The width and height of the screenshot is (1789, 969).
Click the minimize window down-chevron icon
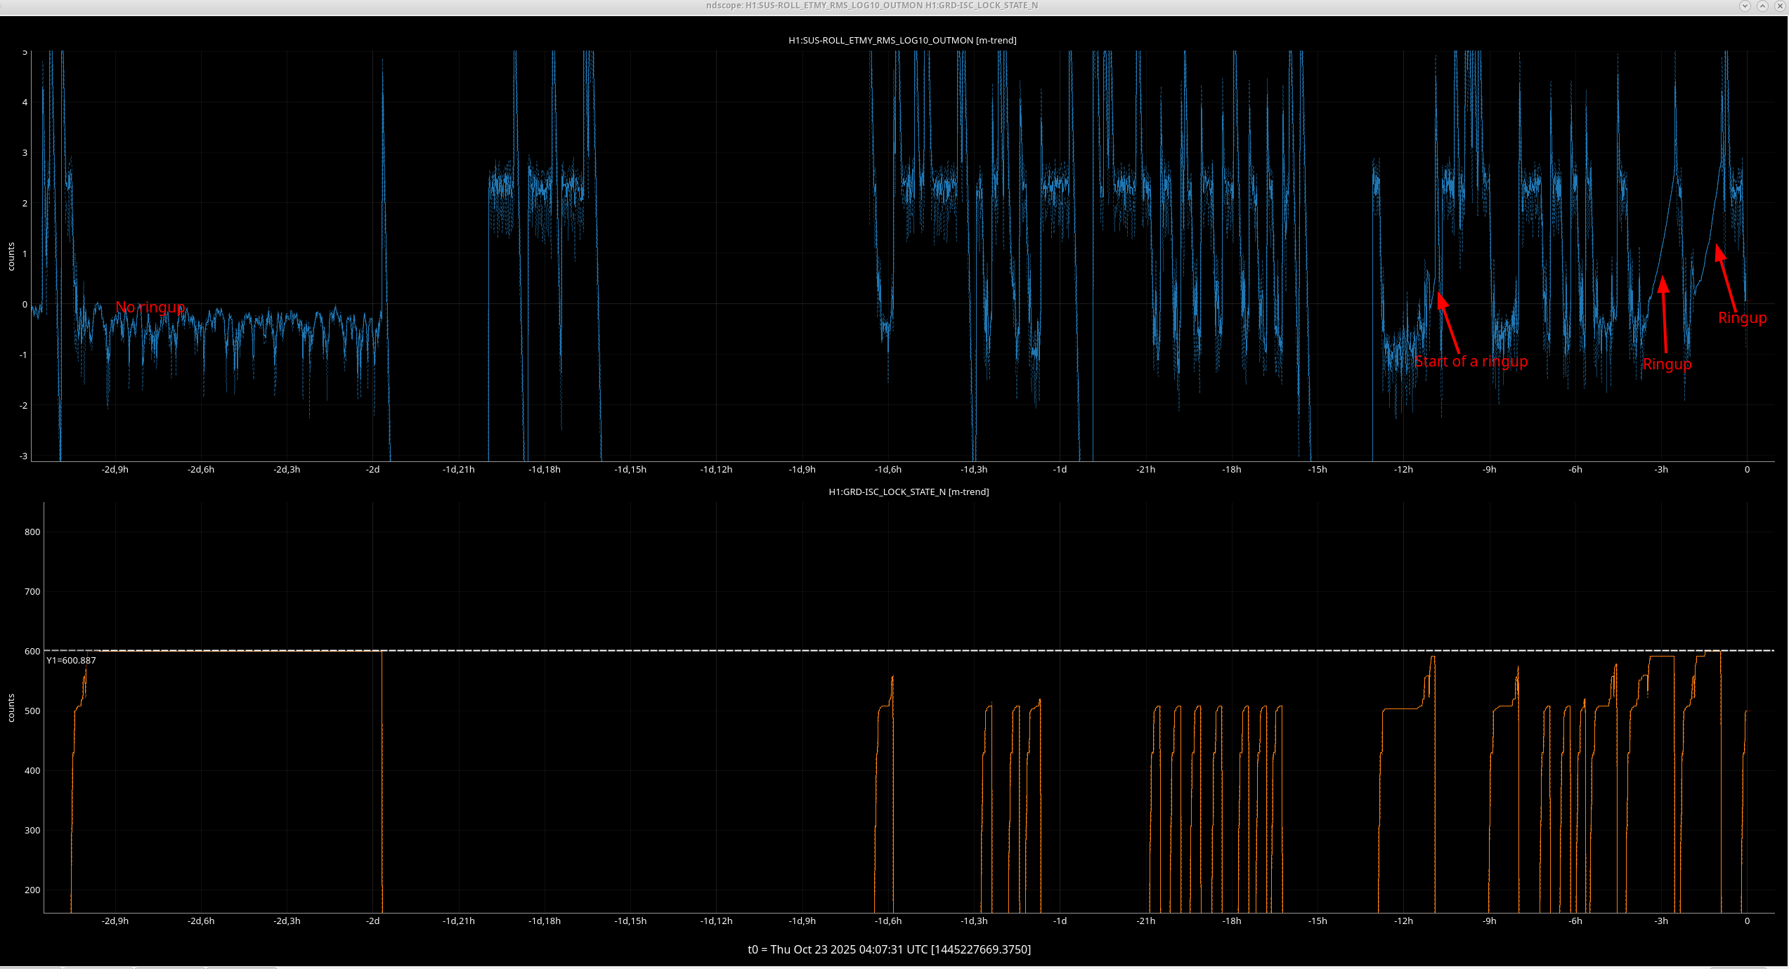click(1744, 6)
